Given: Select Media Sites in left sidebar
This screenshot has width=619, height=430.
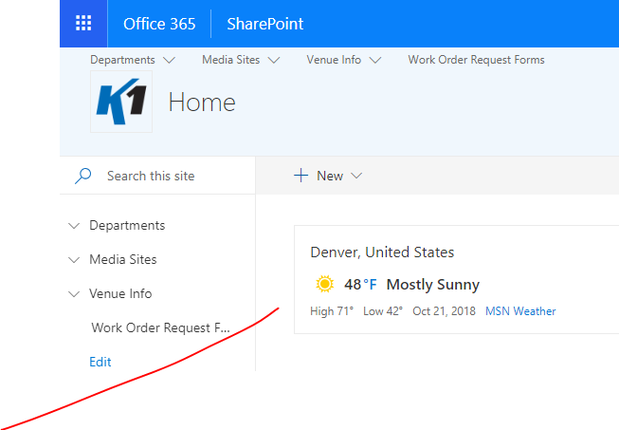Looking at the screenshot, I should pos(123,259).
